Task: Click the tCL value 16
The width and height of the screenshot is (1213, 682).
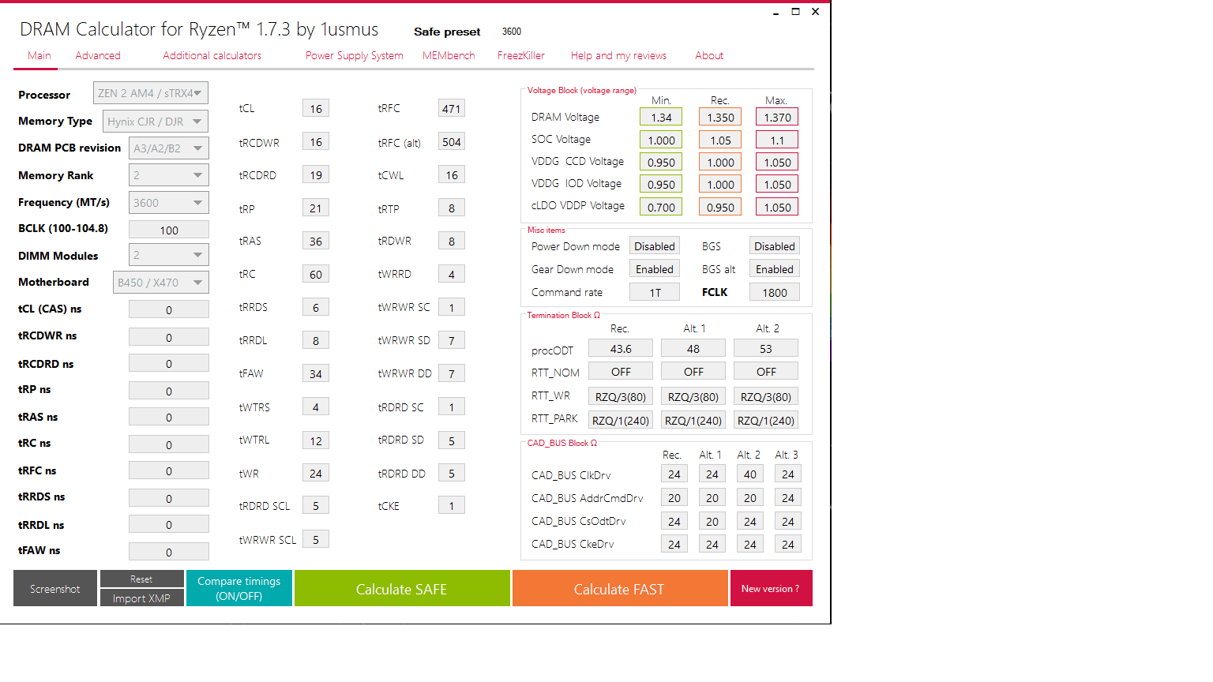Action: tap(316, 108)
